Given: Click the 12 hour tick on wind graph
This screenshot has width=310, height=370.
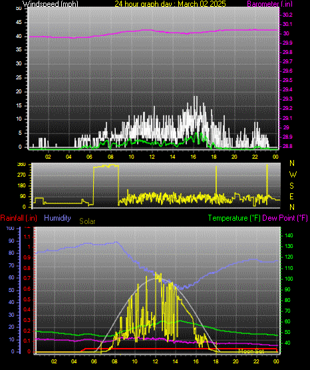Looking at the screenshot, I should [x=152, y=157].
